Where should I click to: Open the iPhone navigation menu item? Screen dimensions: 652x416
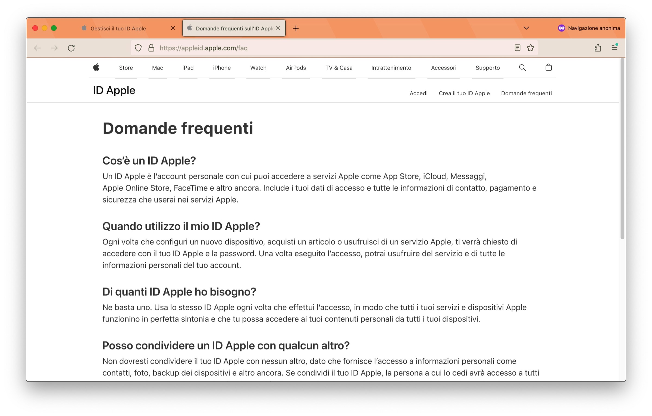click(222, 68)
